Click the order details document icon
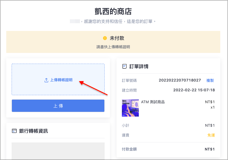Viewport: 228px width, 160px height. 125,66
